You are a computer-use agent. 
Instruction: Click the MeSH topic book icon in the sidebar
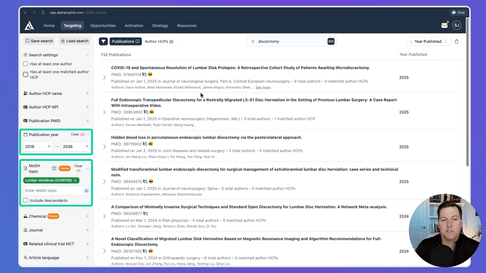coord(54,168)
